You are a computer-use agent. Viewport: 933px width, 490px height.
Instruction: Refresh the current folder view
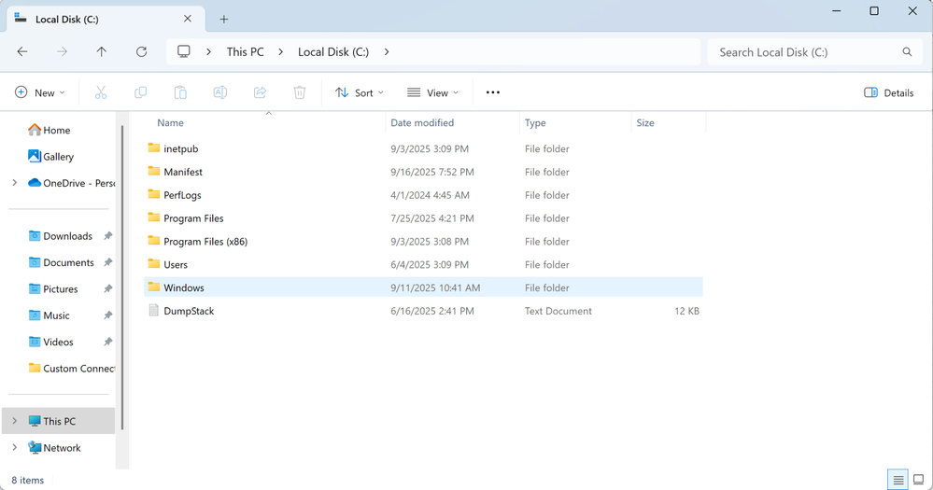point(141,52)
